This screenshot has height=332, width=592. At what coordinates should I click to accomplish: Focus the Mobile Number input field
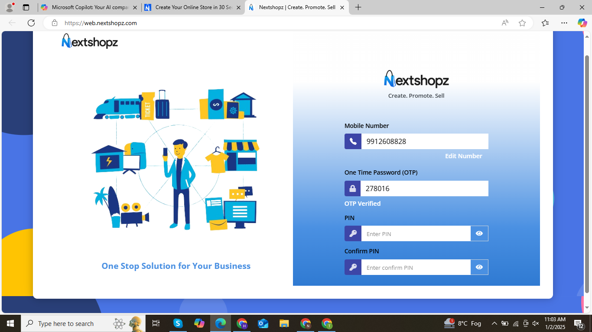point(425,141)
